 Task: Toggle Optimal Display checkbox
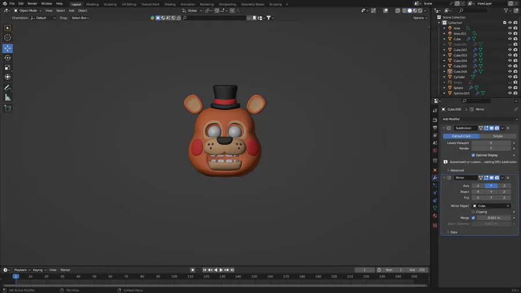473,155
